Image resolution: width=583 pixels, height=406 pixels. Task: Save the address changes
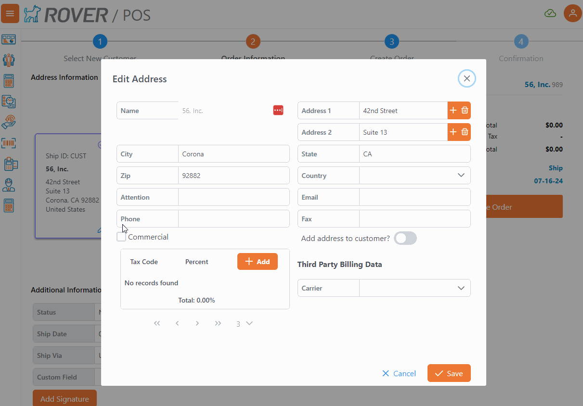449,373
